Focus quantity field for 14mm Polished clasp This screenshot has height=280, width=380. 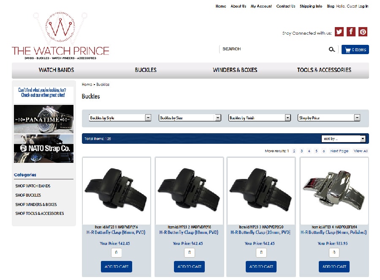[334, 253]
